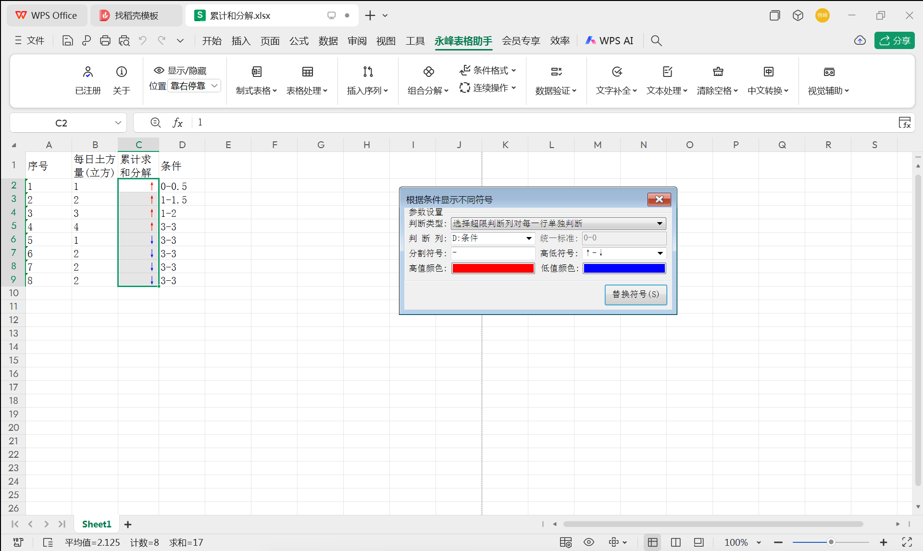Click the search magnifier icon in the ribbon
Screen dimensions: 923x551
(656, 40)
